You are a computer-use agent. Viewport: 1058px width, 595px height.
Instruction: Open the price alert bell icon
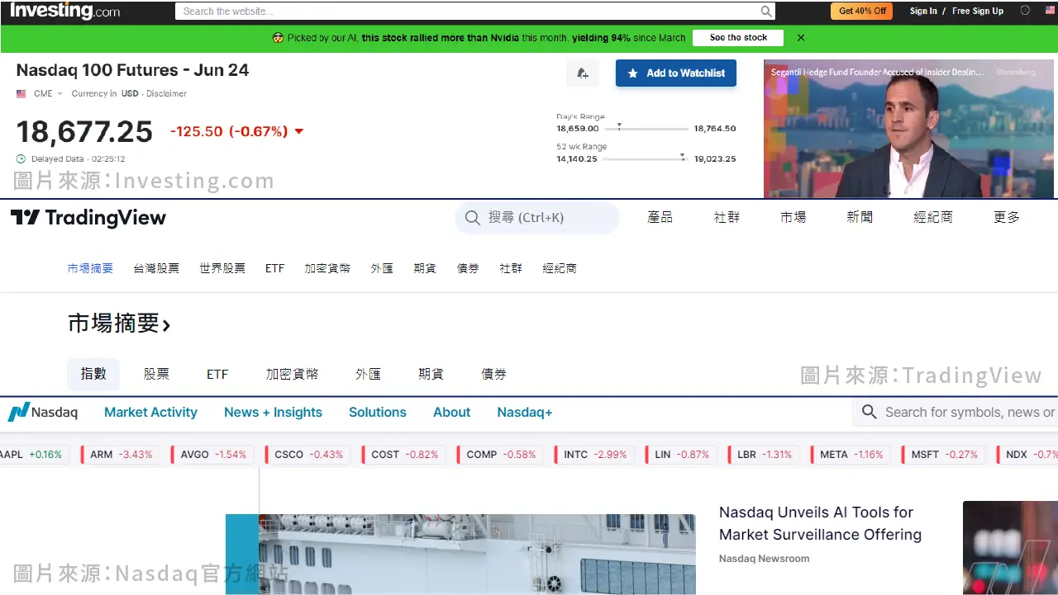coord(583,73)
